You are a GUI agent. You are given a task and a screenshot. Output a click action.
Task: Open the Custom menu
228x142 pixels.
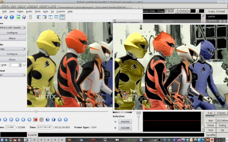point(61,11)
